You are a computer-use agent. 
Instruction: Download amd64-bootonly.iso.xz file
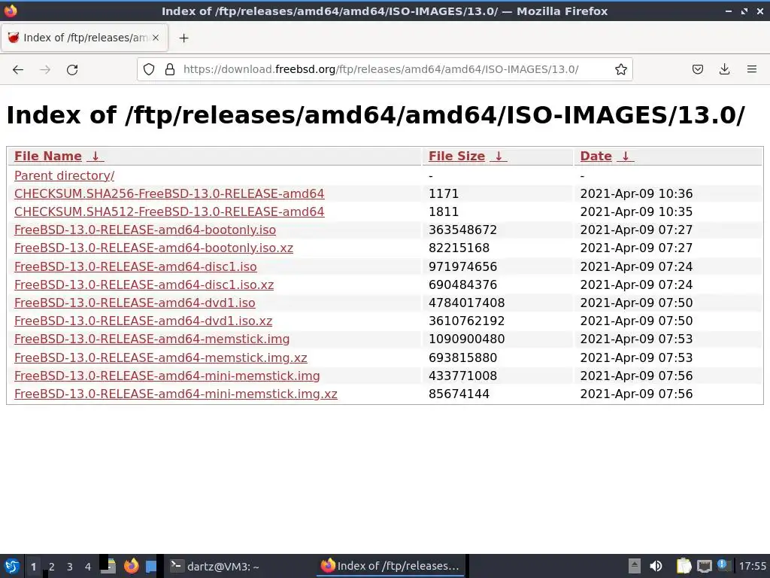point(153,248)
